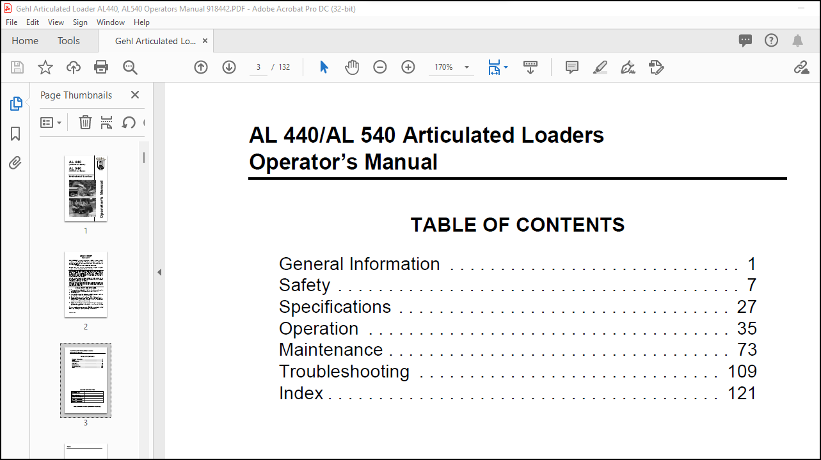The image size is (821, 460).
Task: Toggle the scrolling mode keyboard icon
Action: 530,67
